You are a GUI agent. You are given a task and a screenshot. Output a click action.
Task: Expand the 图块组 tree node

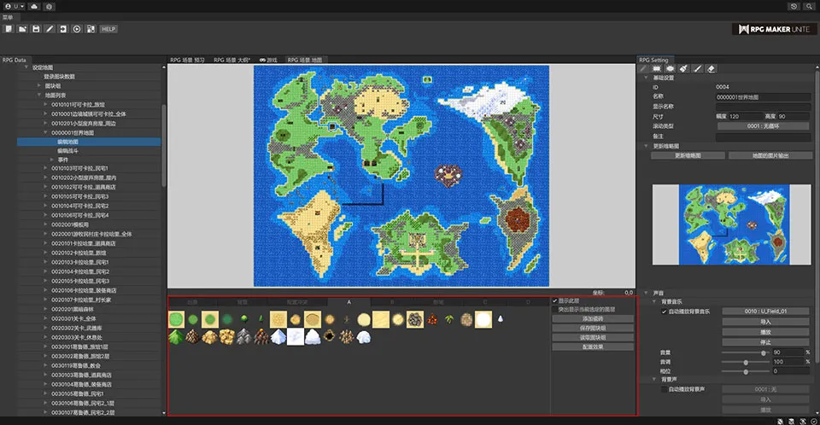coord(38,85)
